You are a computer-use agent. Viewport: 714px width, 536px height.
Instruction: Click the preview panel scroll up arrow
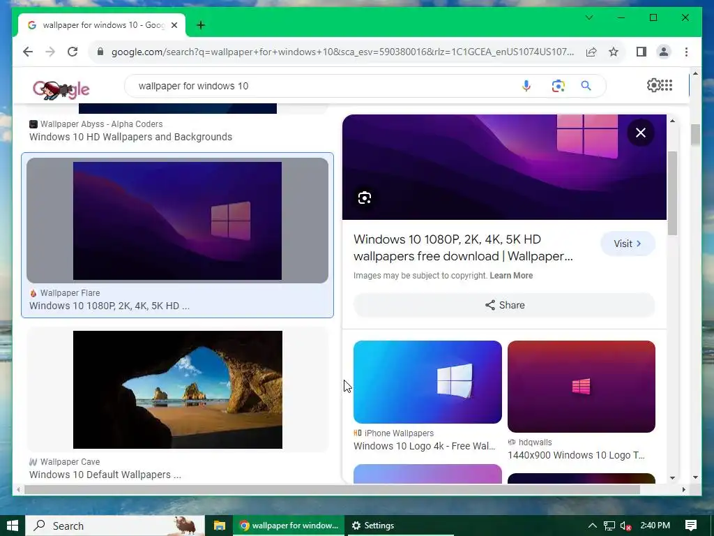click(673, 121)
